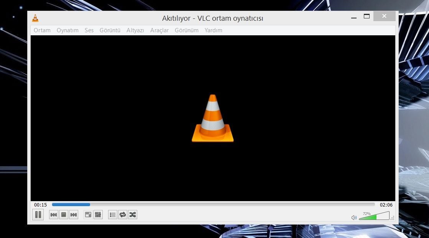The height and width of the screenshot is (238, 429).
Task: Pause playback with the pause button
Action: [38, 215]
